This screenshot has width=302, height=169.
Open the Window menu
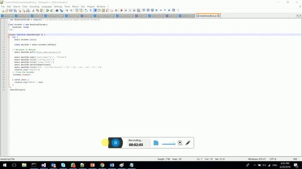101,7
